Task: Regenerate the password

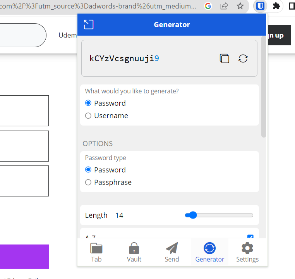Action: pos(243,59)
